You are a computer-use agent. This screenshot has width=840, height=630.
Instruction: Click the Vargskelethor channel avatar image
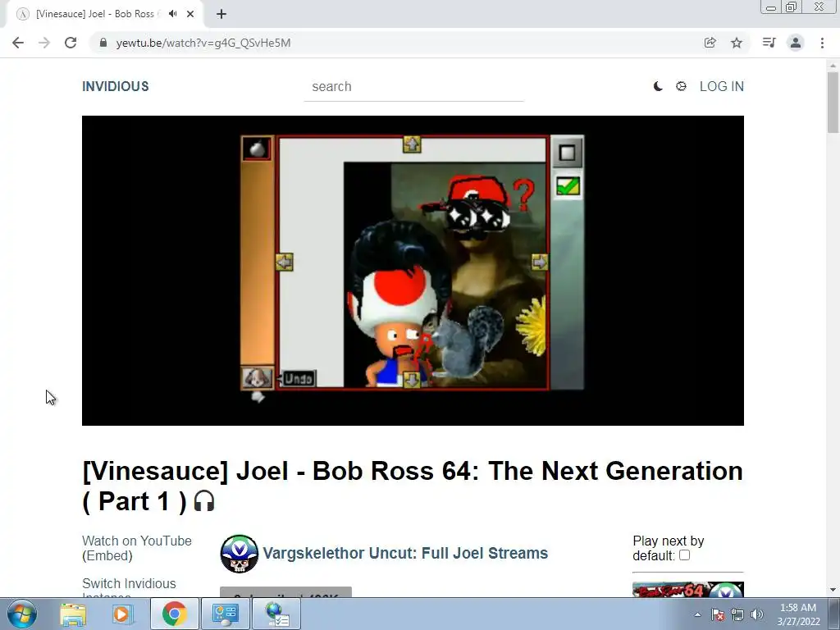(x=239, y=554)
